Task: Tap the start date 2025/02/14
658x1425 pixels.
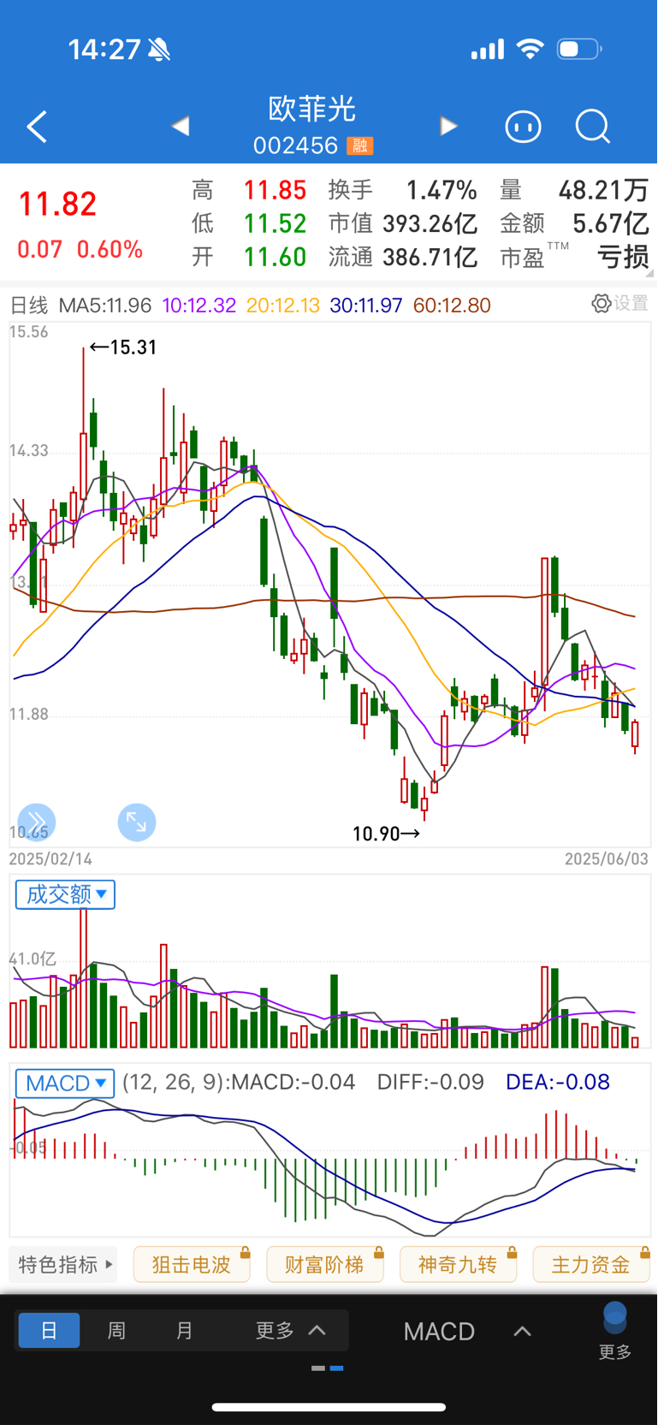Action: tap(50, 858)
